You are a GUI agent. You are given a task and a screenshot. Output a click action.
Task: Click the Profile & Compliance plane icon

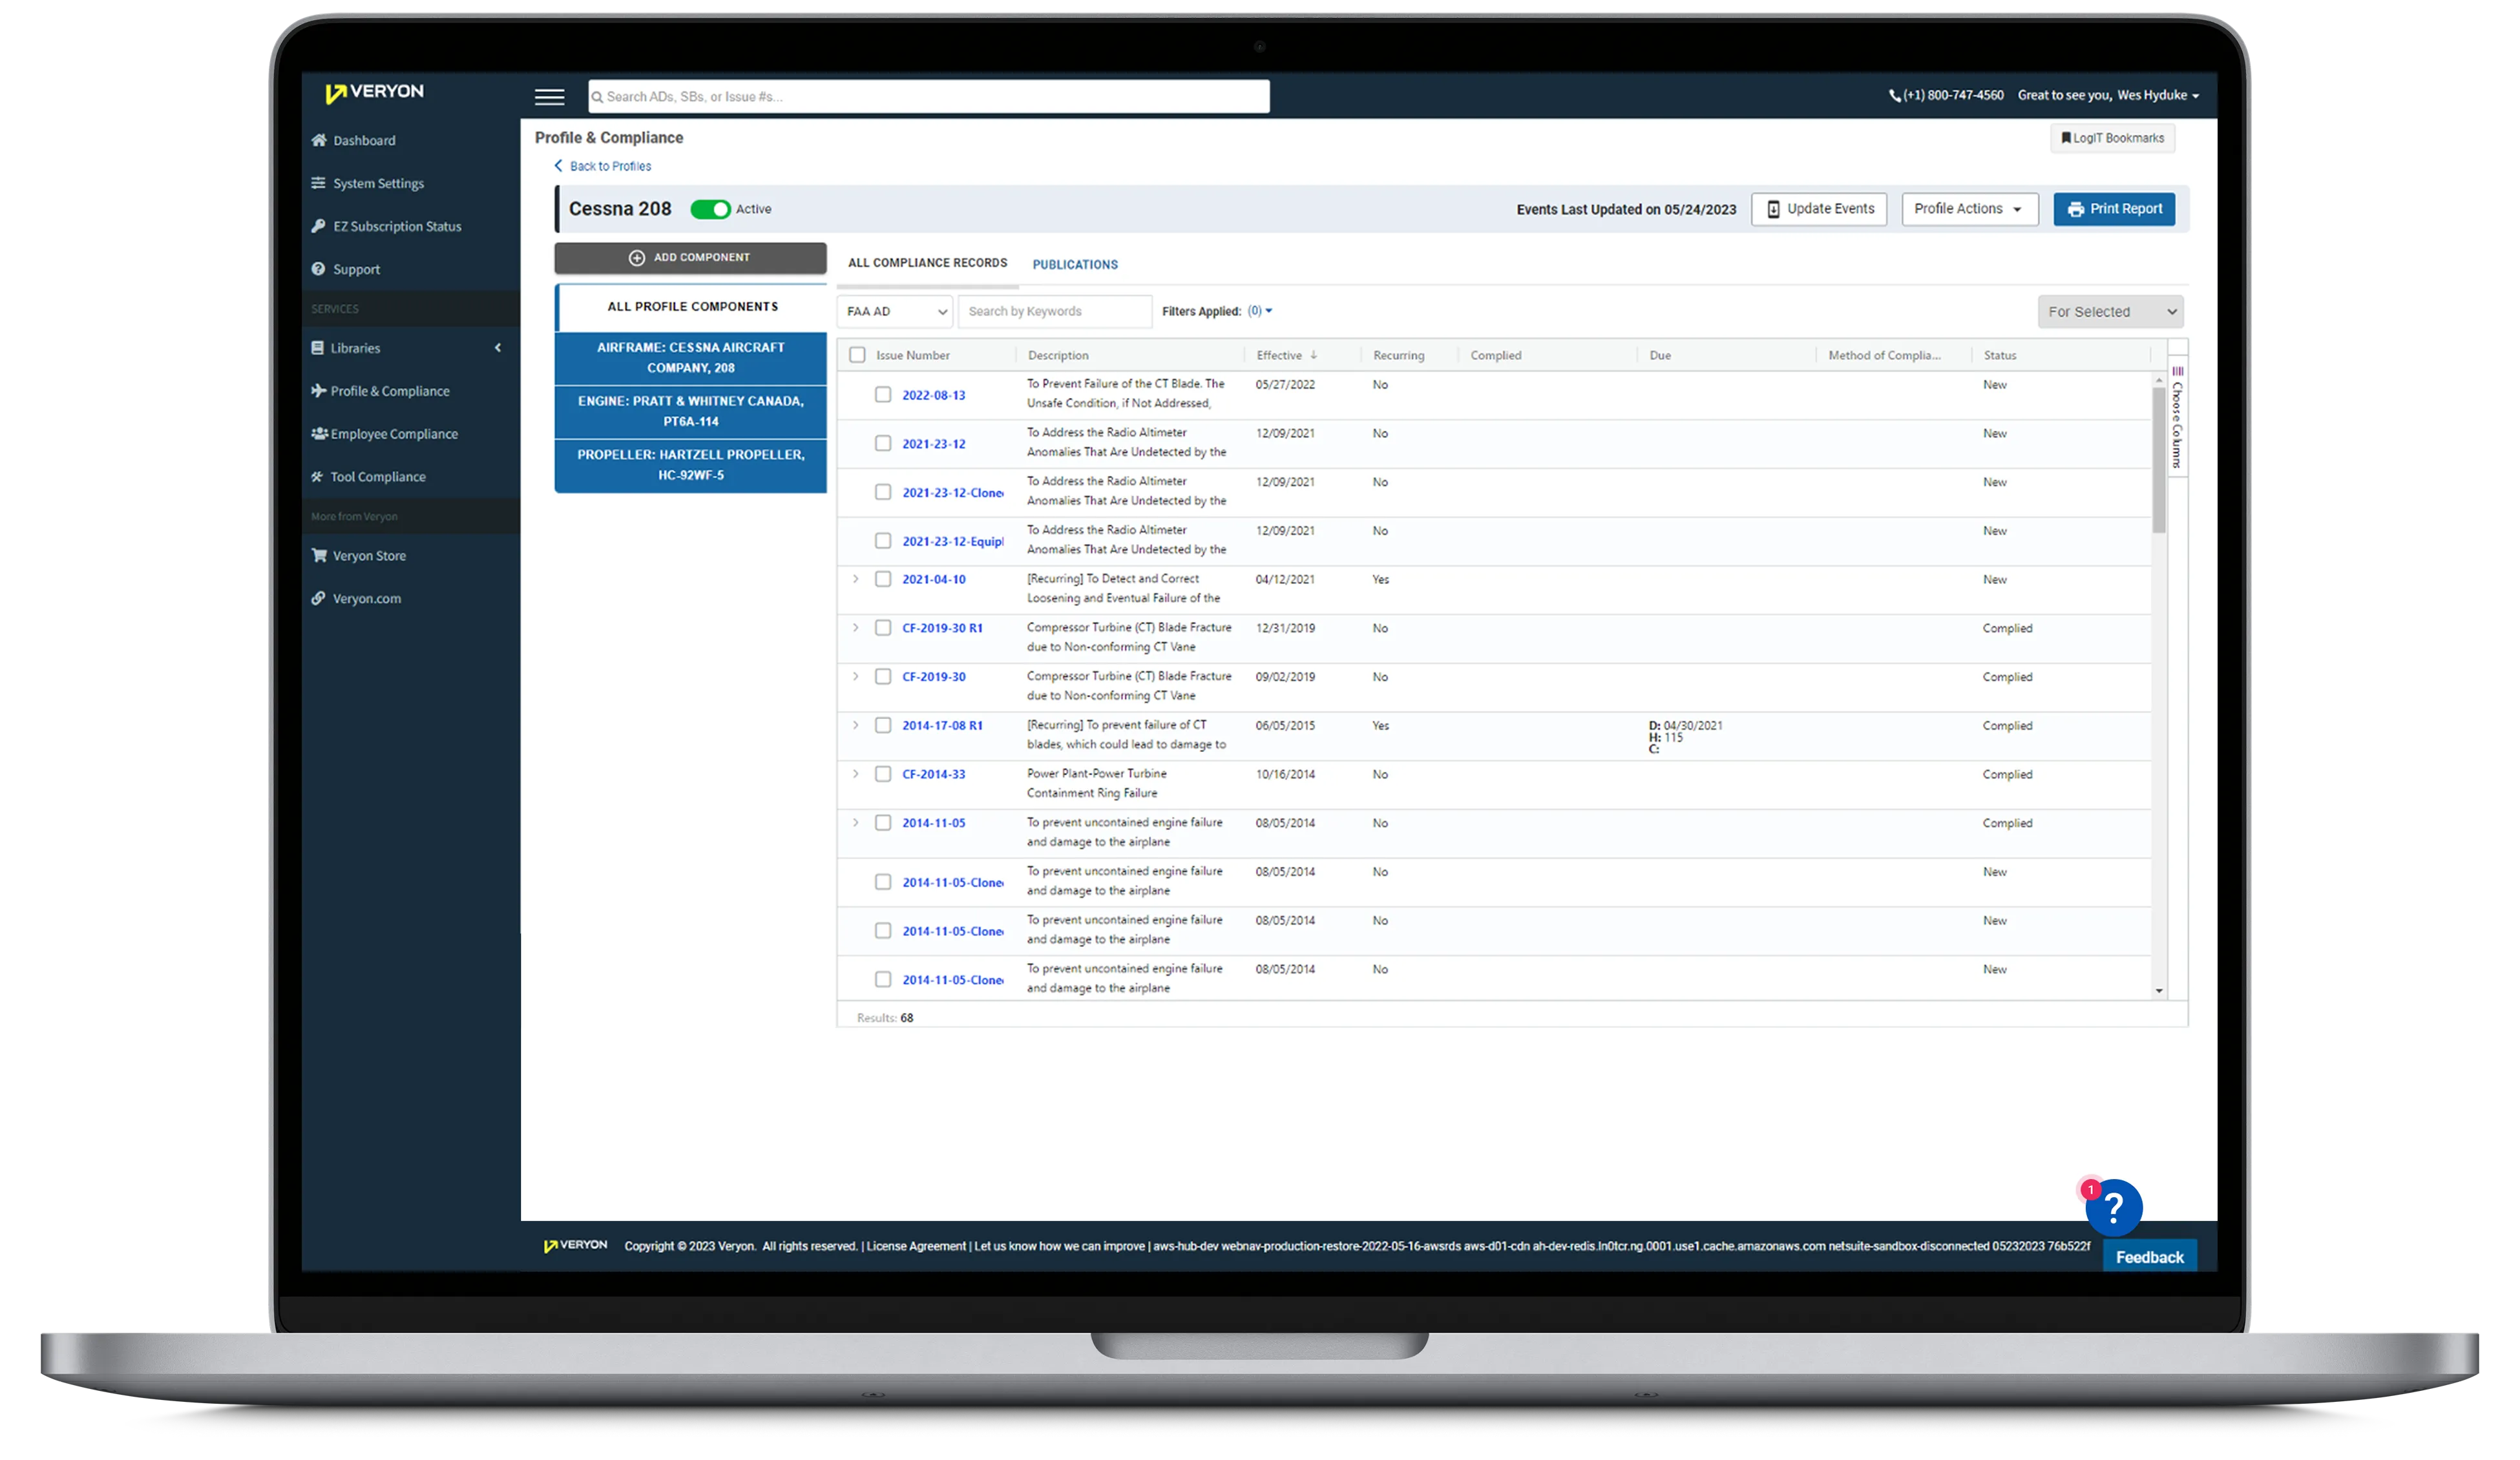coord(318,391)
